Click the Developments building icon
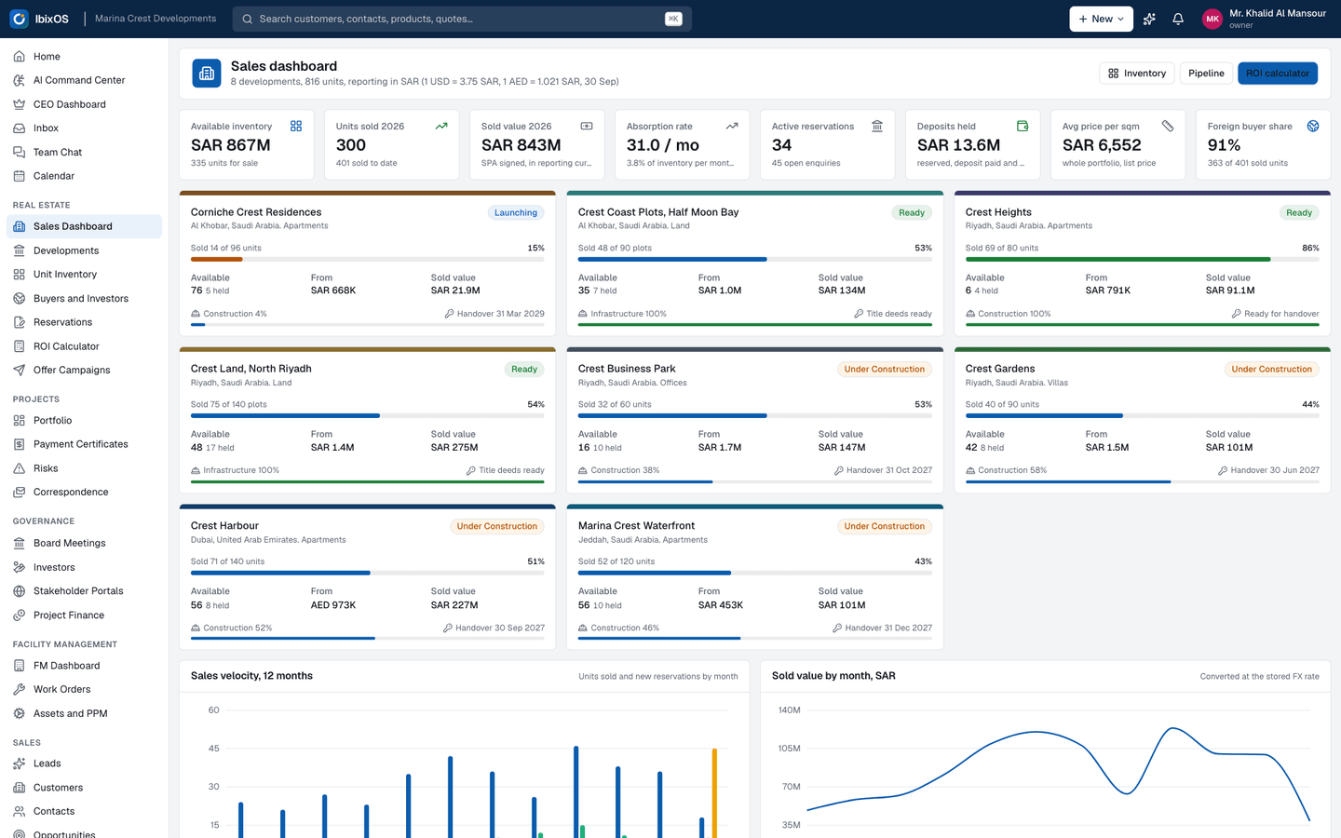1341x838 pixels. 19,250
